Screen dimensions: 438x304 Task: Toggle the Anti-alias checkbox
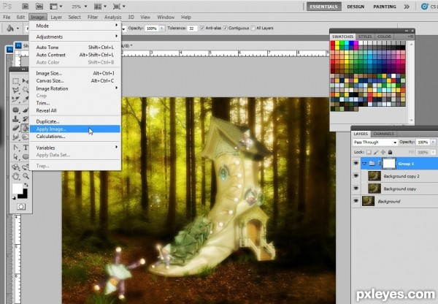pyautogui.click(x=202, y=28)
